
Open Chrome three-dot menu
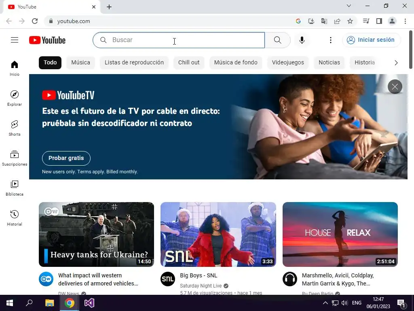pyautogui.click(x=405, y=21)
